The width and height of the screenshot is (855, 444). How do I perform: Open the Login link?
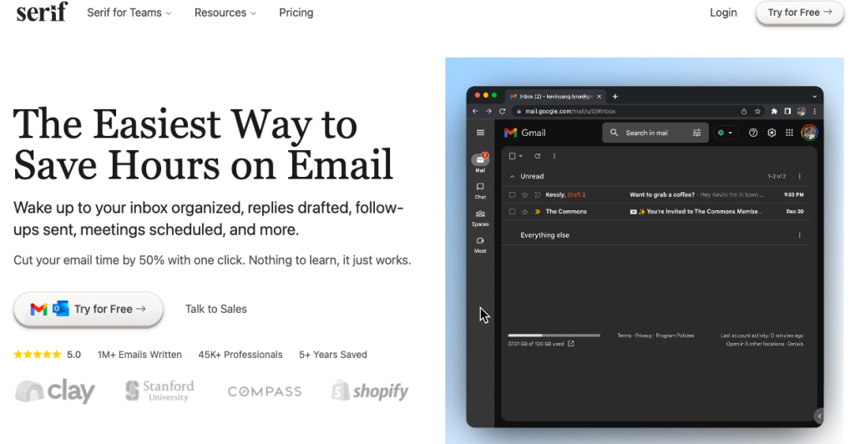point(723,13)
